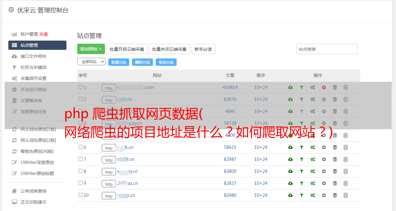396x211 pixels.
Task: Check the box next to row 9
Action: (80, 183)
